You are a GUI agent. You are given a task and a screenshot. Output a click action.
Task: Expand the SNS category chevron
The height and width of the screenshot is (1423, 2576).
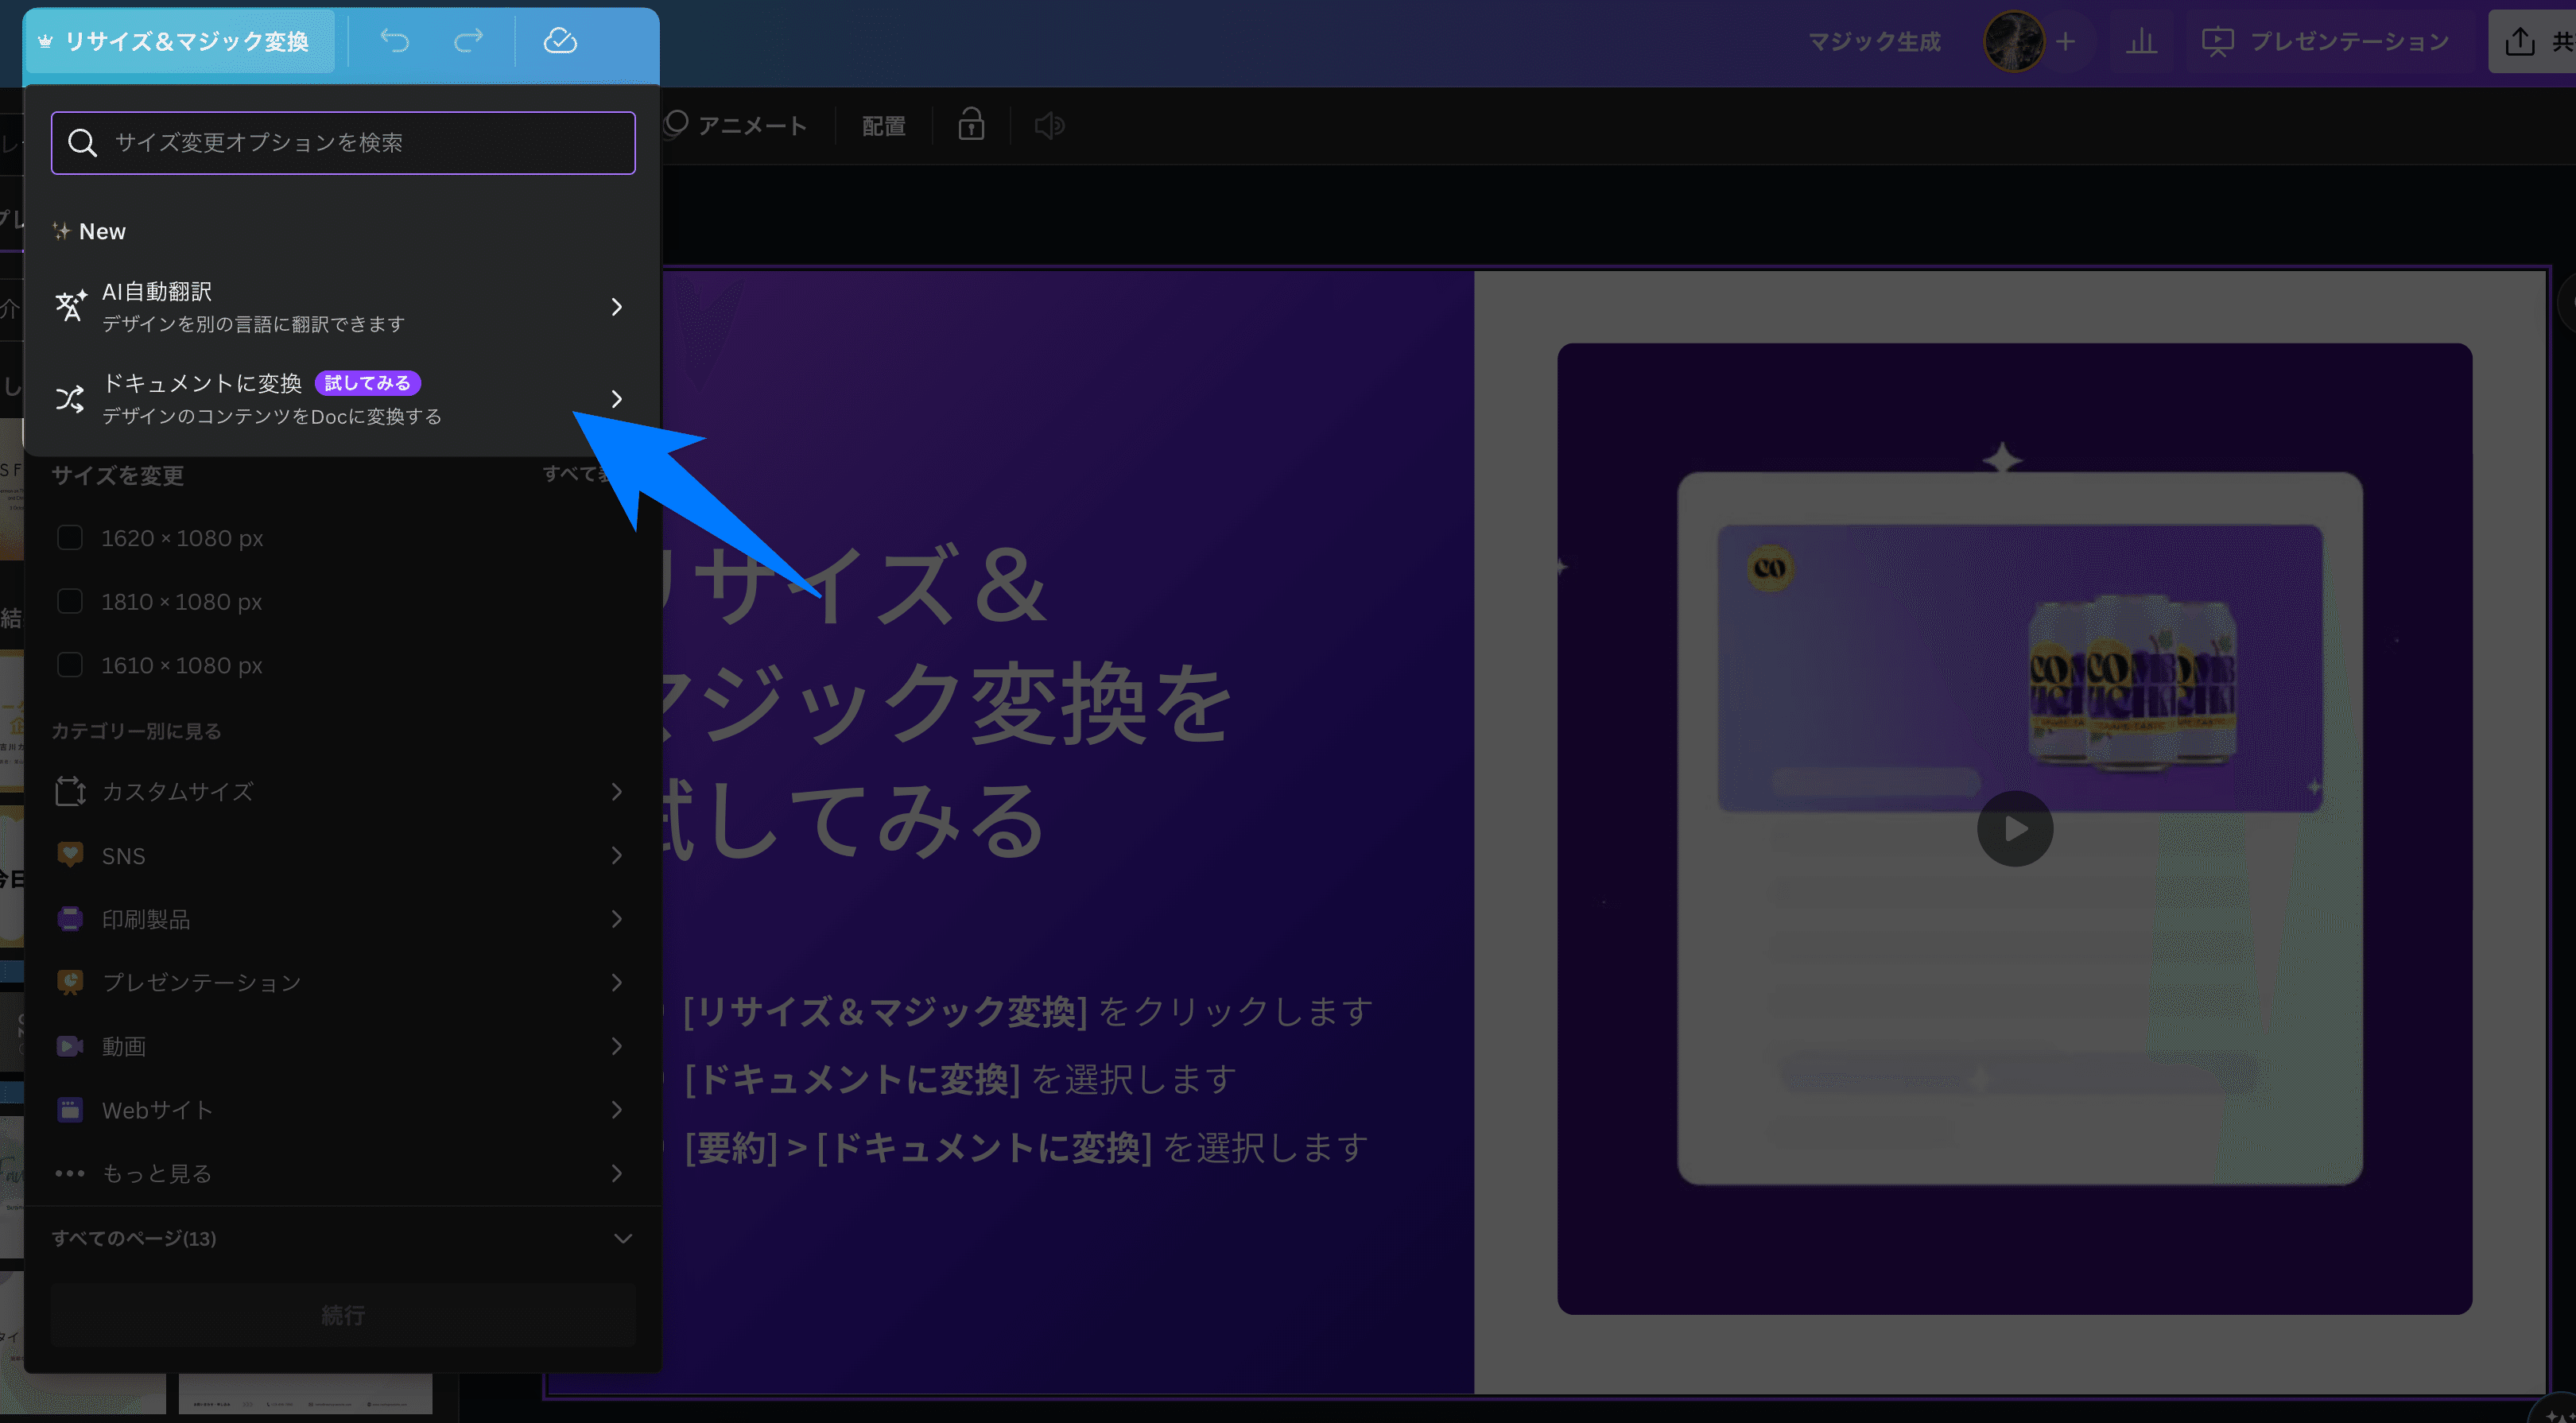(x=616, y=855)
